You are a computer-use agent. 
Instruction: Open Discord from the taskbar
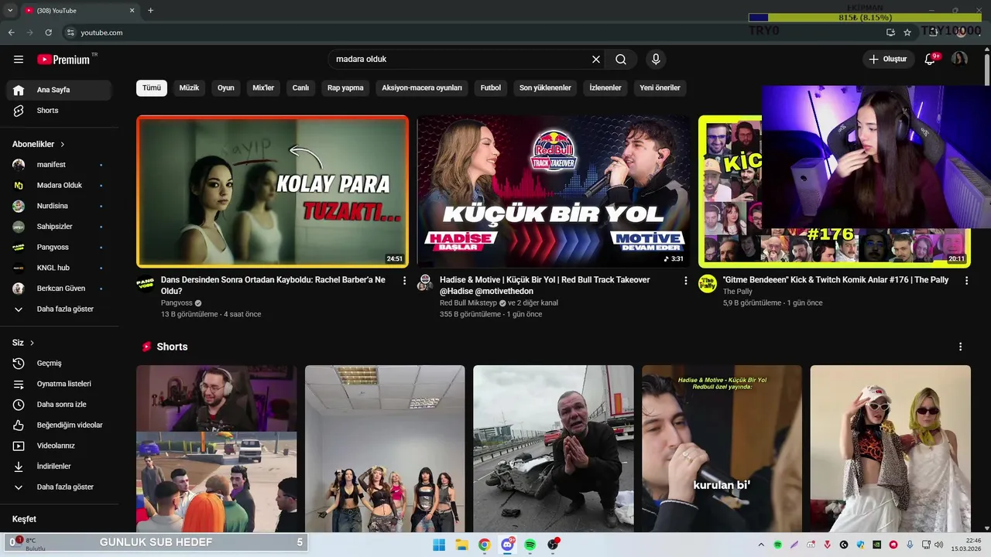pos(507,545)
